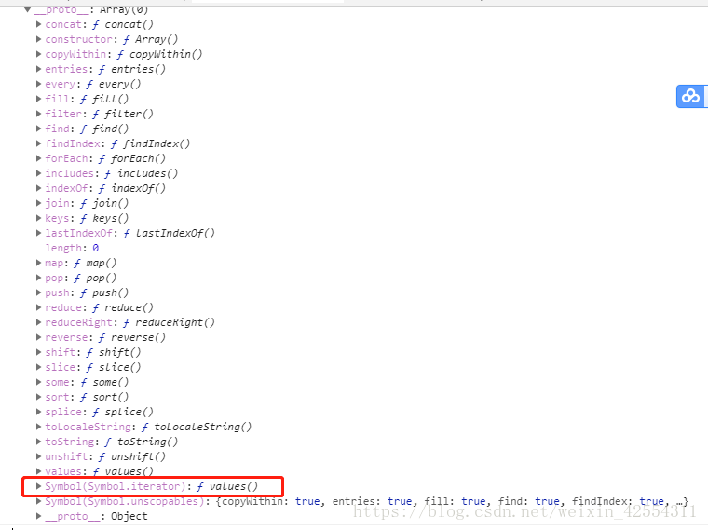The width and height of the screenshot is (708, 530).
Task: Click the 'ƒ Array()' constructor value
Action: [151, 39]
